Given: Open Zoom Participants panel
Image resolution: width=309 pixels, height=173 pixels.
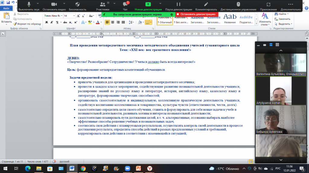Looking at the screenshot, I should click(103, 6).
